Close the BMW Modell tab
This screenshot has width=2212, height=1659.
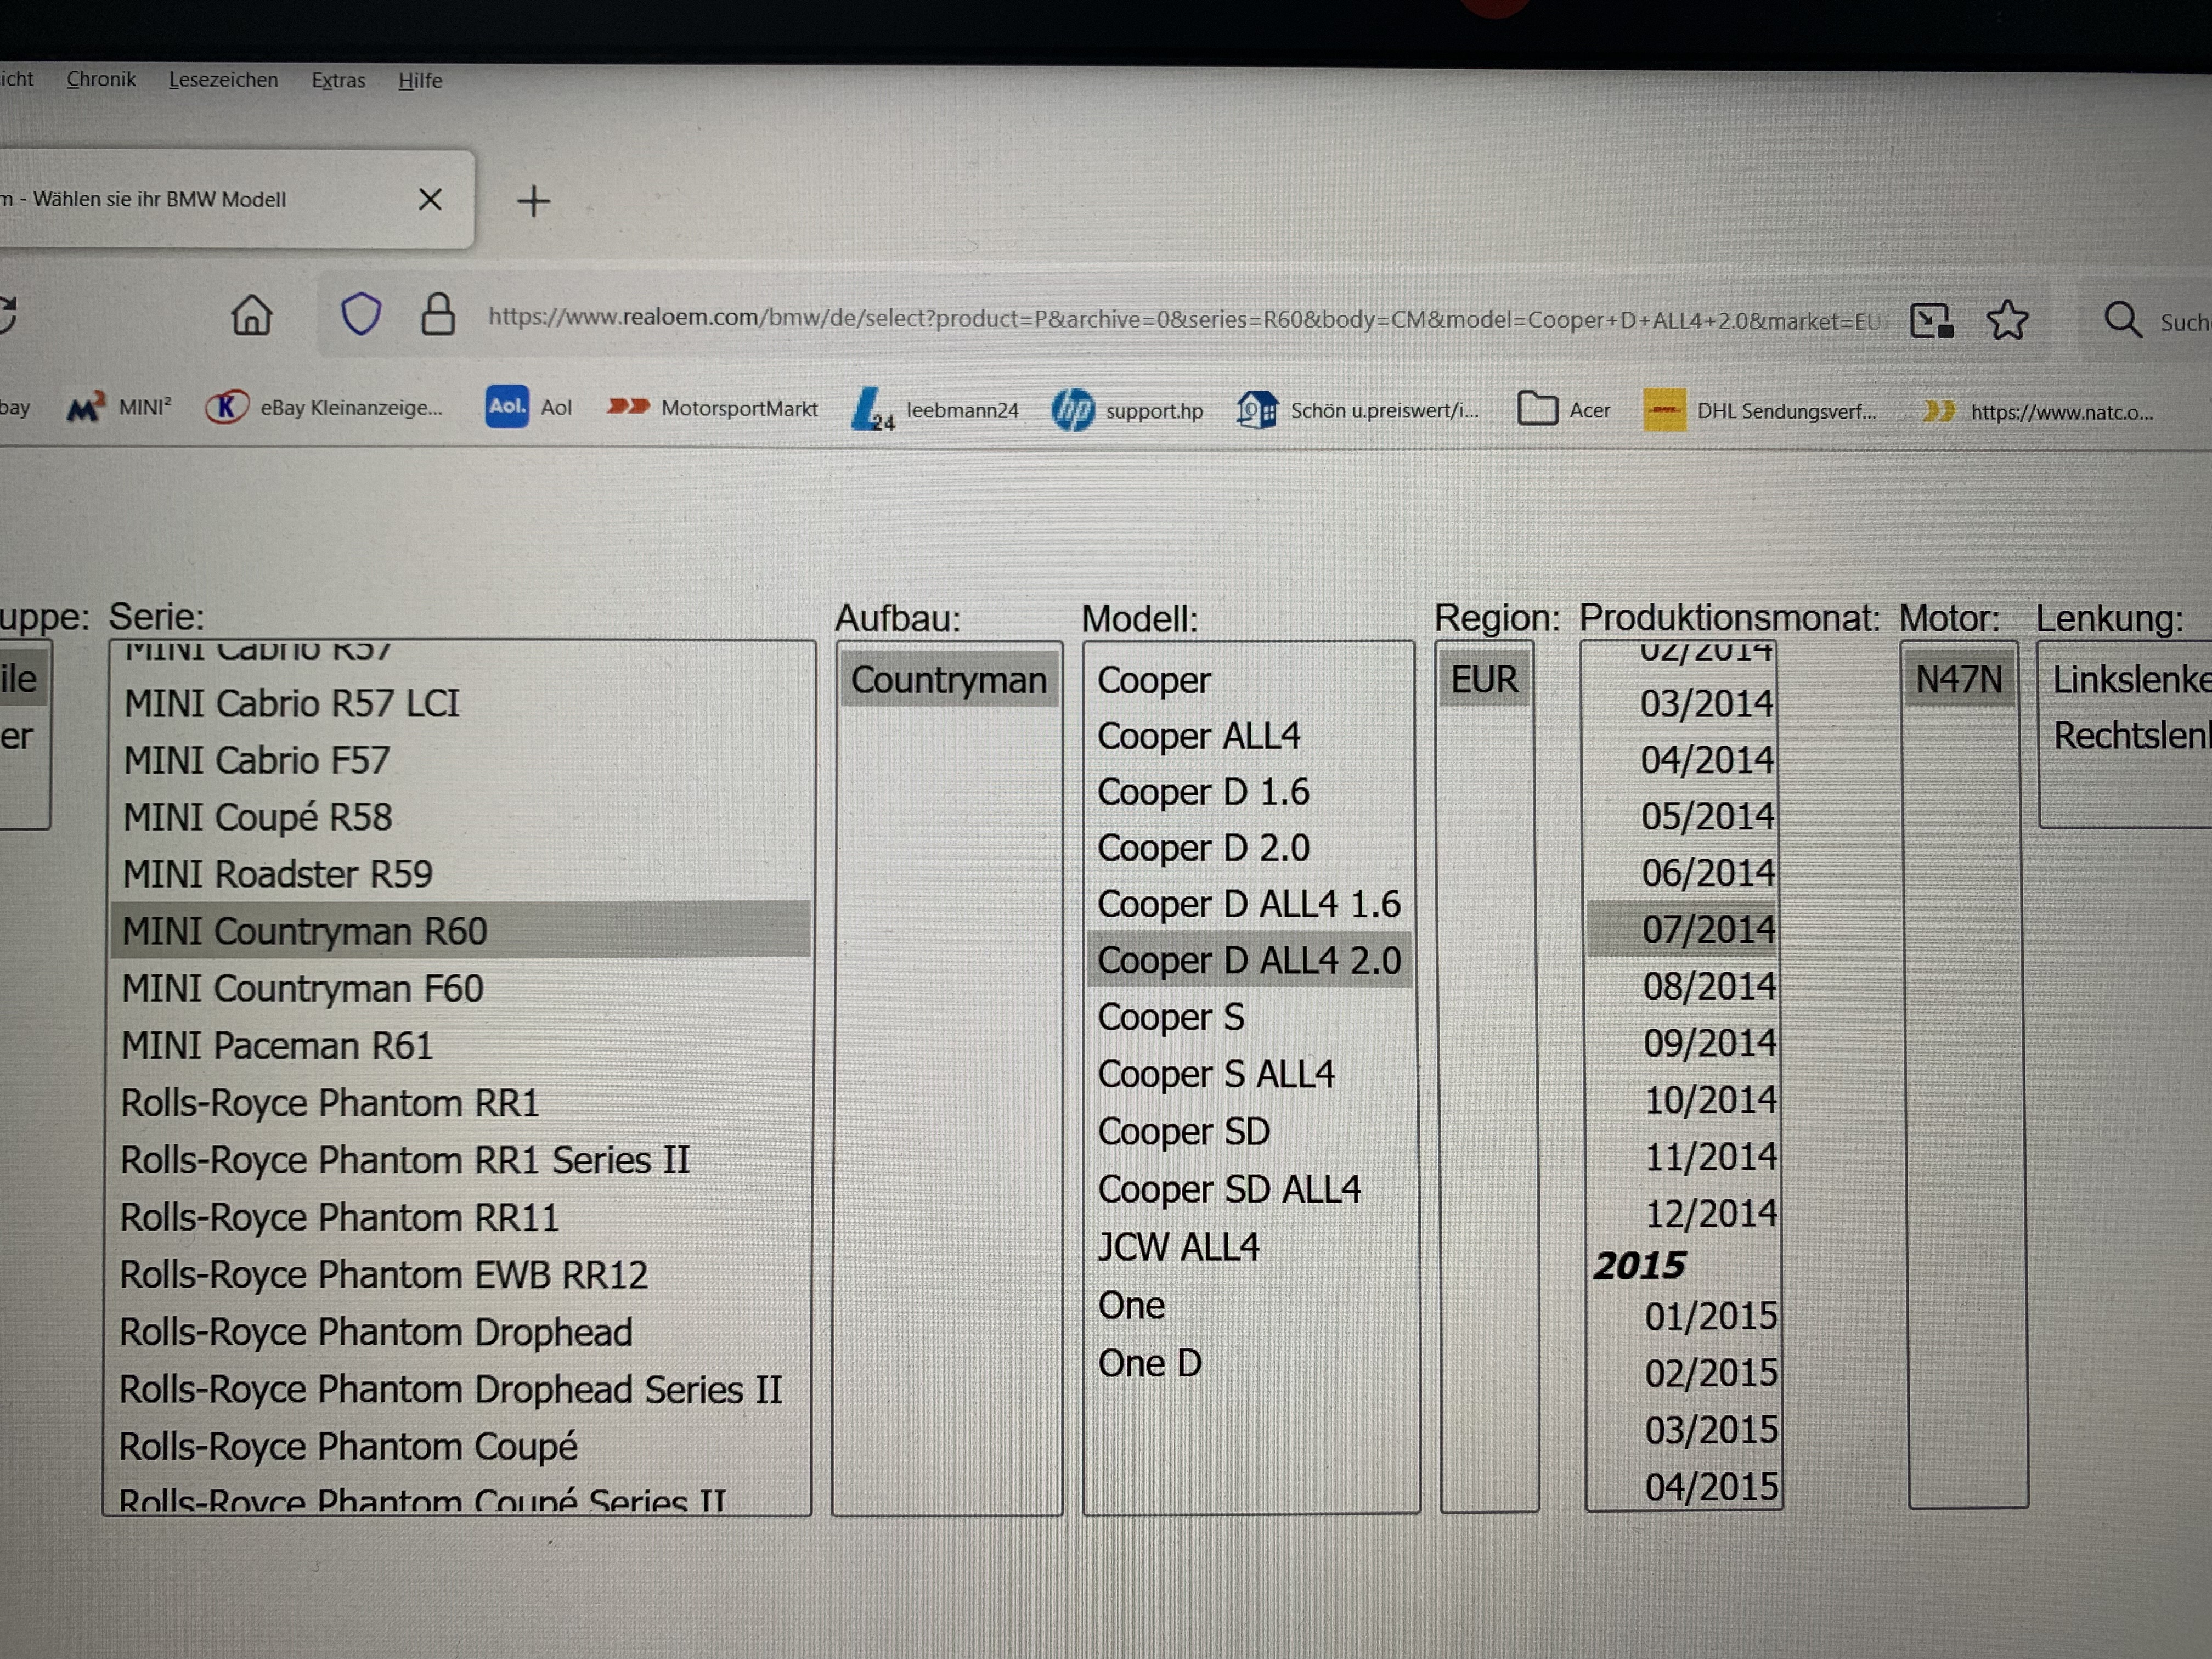pyautogui.click(x=430, y=200)
